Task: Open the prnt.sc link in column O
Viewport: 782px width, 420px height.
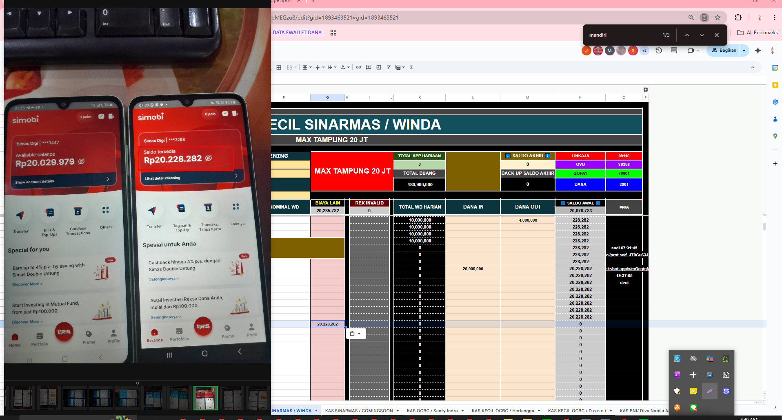Action: tap(627, 255)
